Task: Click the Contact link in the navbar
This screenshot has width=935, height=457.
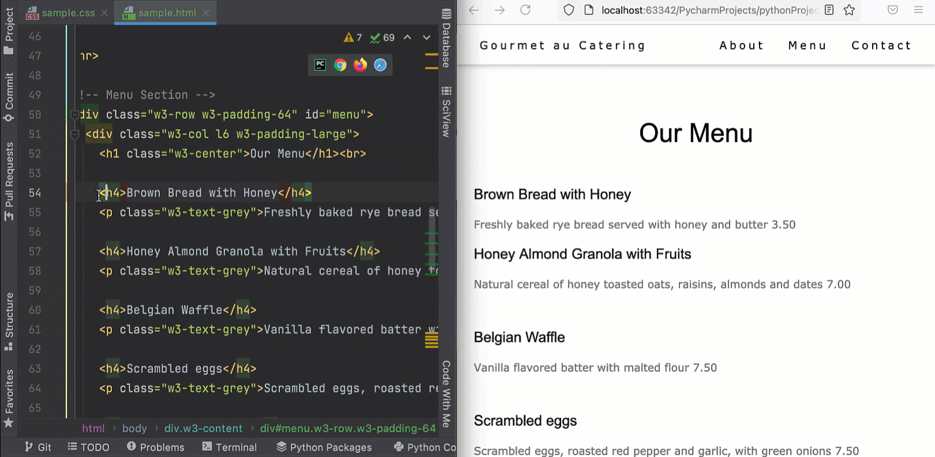Action: click(881, 46)
